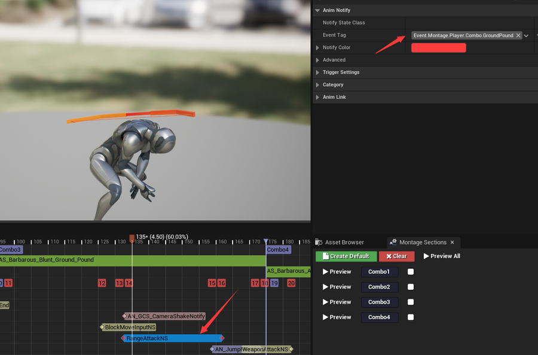Click the red Notify Color swatch
Image resolution: width=538 pixels, height=355 pixels.
[439, 48]
